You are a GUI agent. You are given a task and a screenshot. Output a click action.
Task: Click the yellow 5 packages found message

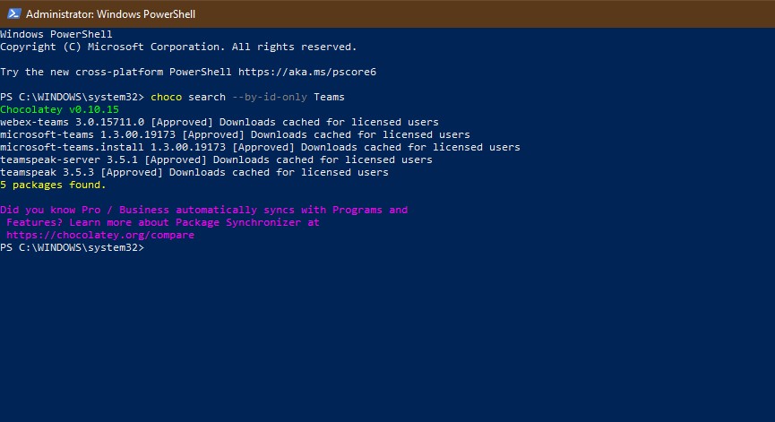coord(53,185)
